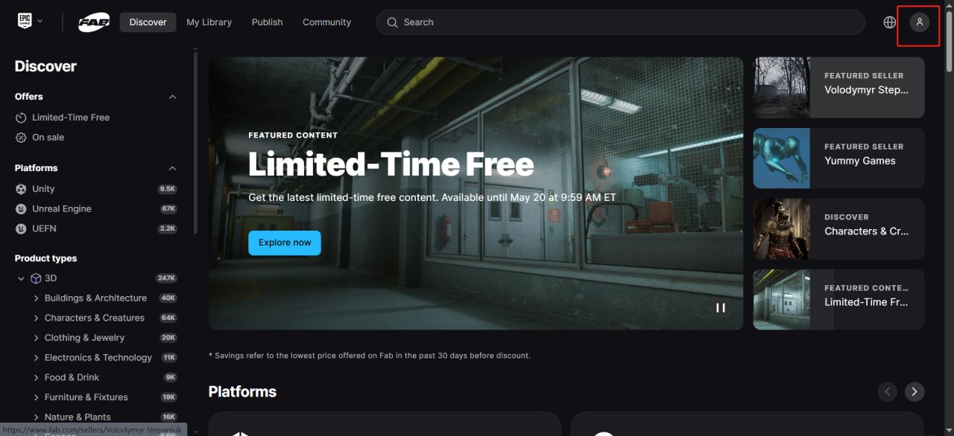Open the Community tab

point(326,22)
